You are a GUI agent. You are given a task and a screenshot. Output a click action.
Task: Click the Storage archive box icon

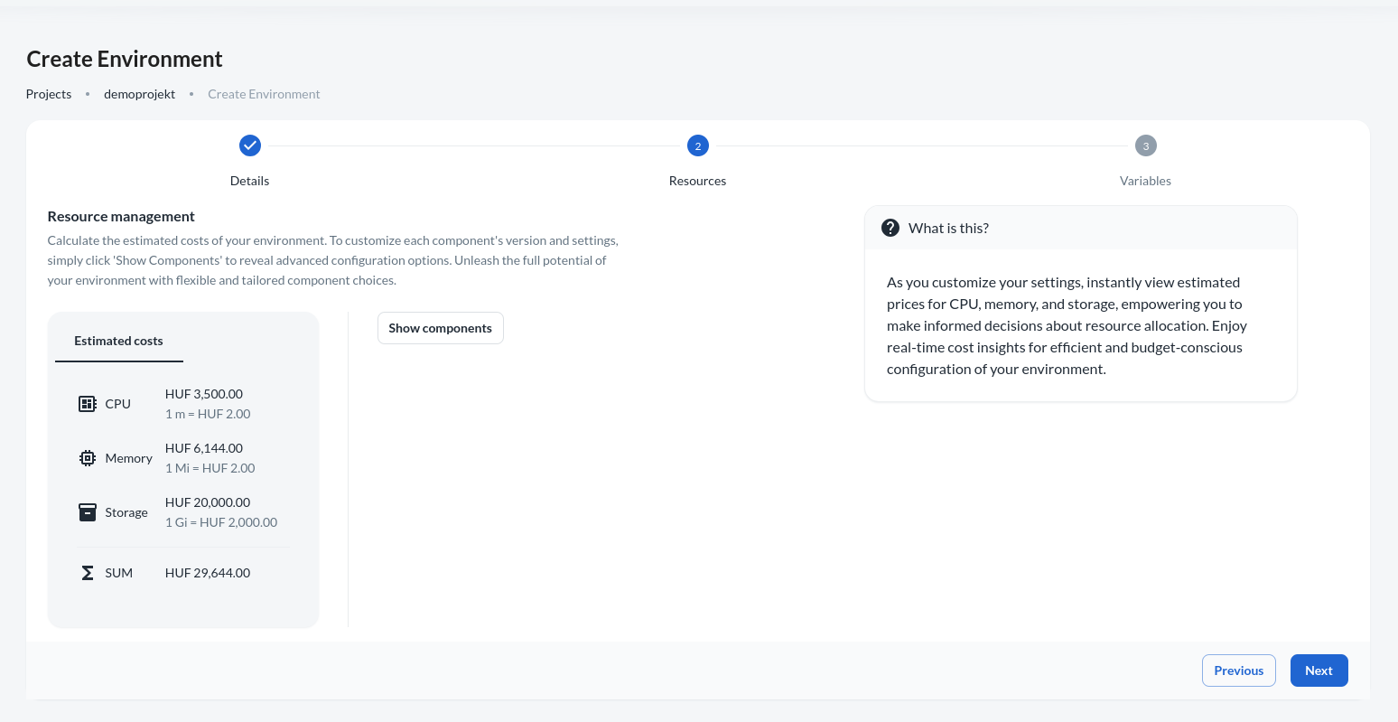coord(87,512)
